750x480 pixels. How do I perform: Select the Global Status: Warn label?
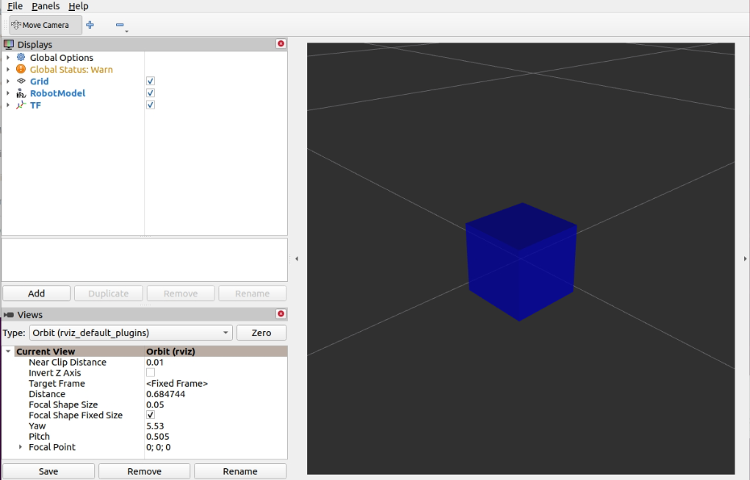pyautogui.click(x=71, y=69)
